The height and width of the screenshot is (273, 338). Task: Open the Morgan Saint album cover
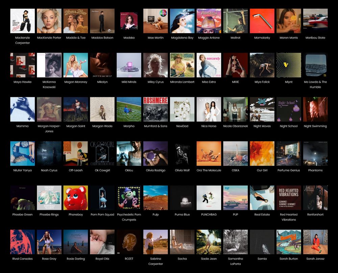click(76, 109)
